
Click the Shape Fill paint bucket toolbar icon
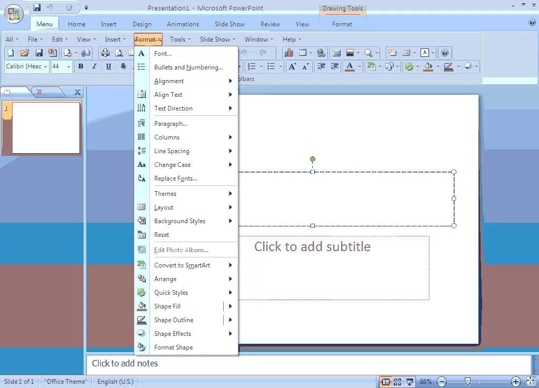click(428, 66)
